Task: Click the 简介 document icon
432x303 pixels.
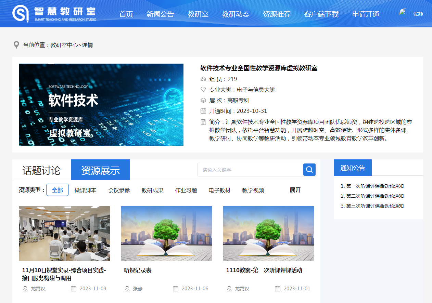Action: (x=203, y=122)
